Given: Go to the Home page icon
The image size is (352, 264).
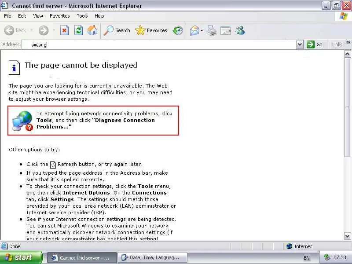Looking at the screenshot, I should coord(92,30).
